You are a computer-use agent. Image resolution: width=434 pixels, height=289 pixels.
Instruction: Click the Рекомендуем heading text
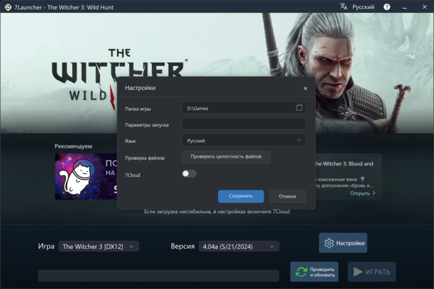click(73, 146)
